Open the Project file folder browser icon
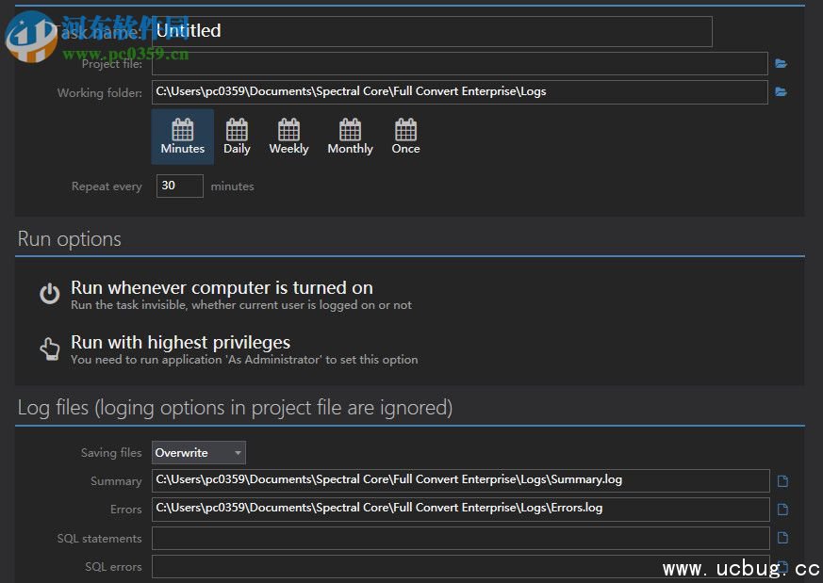823x583 pixels. pyautogui.click(x=781, y=63)
